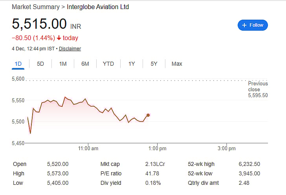Click the Follow button
The width and height of the screenshot is (286, 195).
pyautogui.click(x=253, y=25)
